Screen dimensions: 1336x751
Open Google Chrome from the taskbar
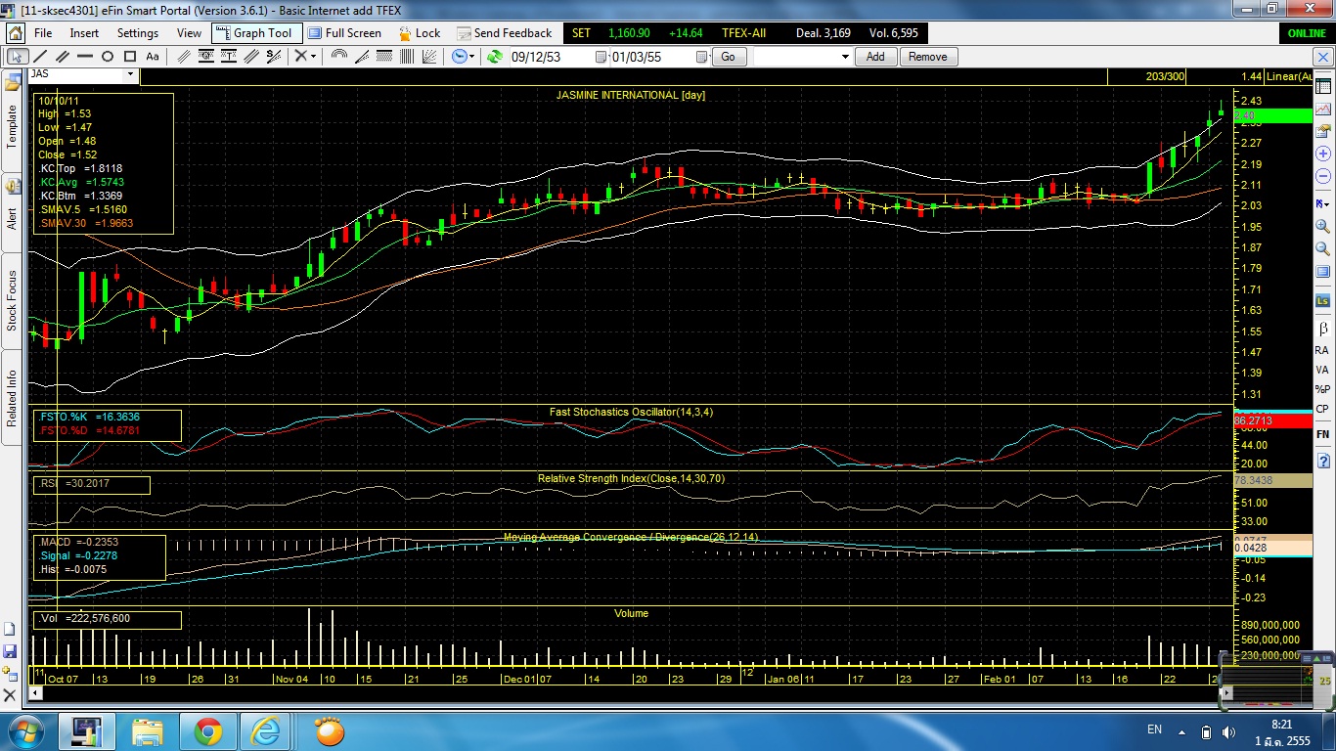[207, 730]
